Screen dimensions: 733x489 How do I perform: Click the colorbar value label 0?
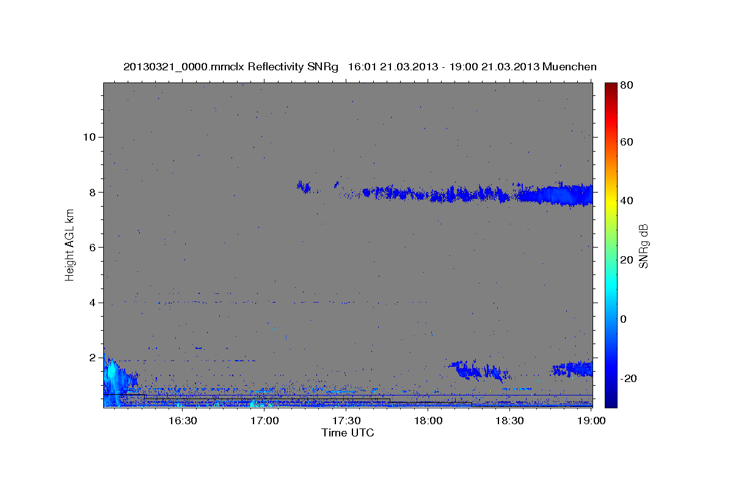coord(624,319)
